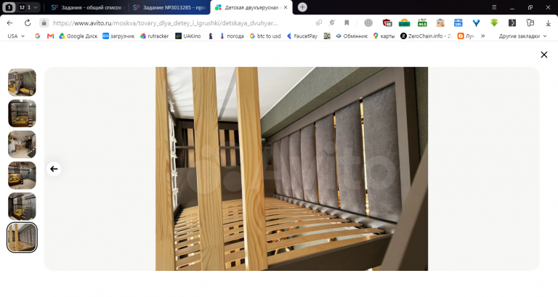Open the extensions puzzle icon
The width and height of the screenshot is (558, 297).
(x=530, y=23)
